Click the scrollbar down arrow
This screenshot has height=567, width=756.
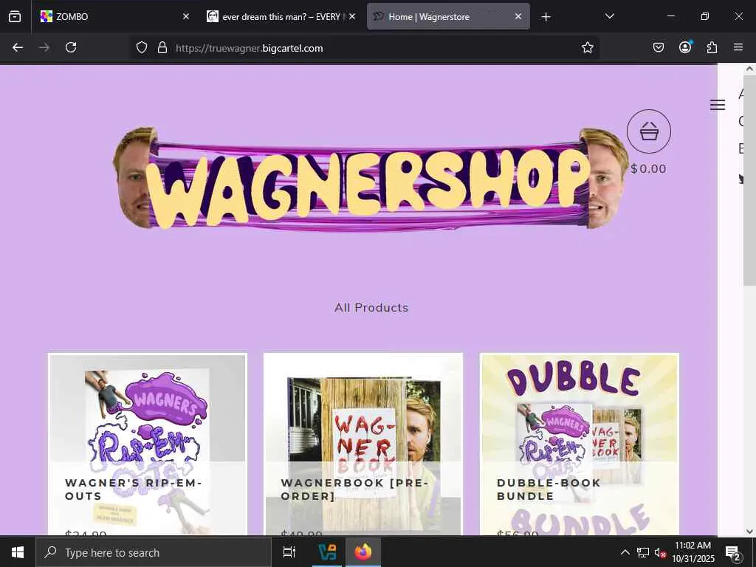point(749,531)
